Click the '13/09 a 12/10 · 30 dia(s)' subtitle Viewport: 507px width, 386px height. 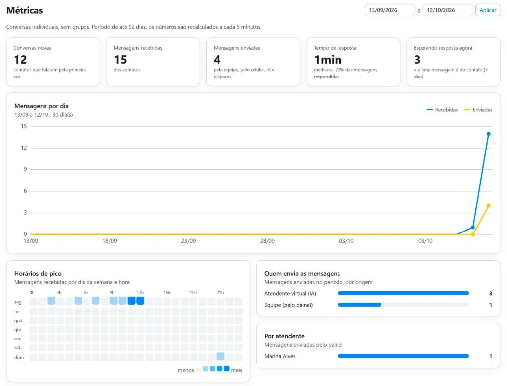(x=44, y=115)
